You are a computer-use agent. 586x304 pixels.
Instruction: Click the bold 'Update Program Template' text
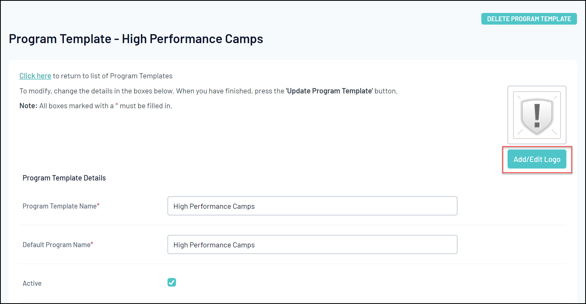(x=329, y=91)
